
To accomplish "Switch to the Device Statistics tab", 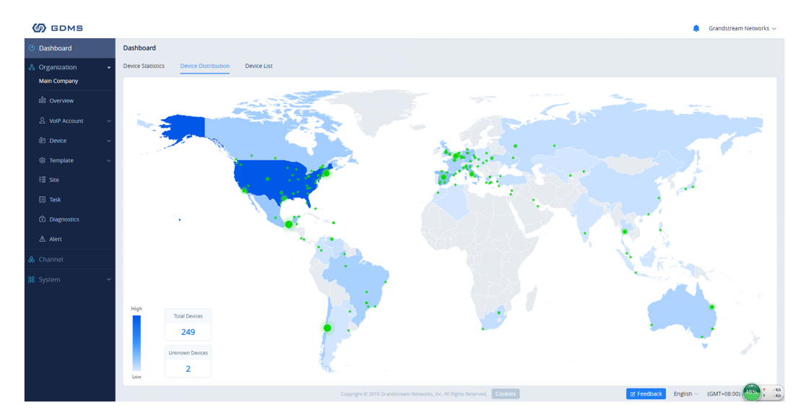I will (x=144, y=66).
